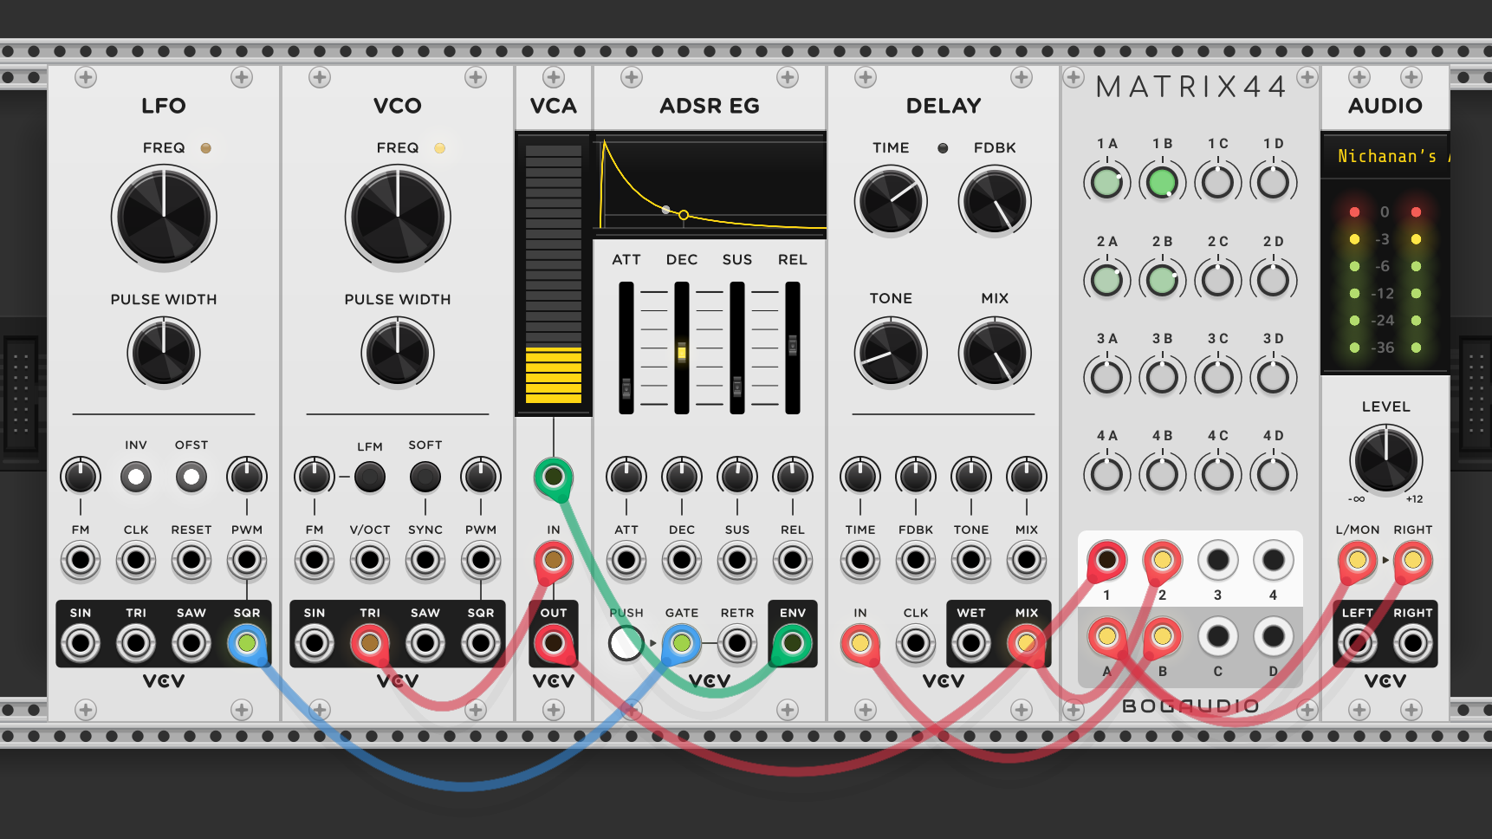This screenshot has height=839, width=1492.
Task: Click the AUDIO LEVEL knob
Action: [x=1385, y=459]
